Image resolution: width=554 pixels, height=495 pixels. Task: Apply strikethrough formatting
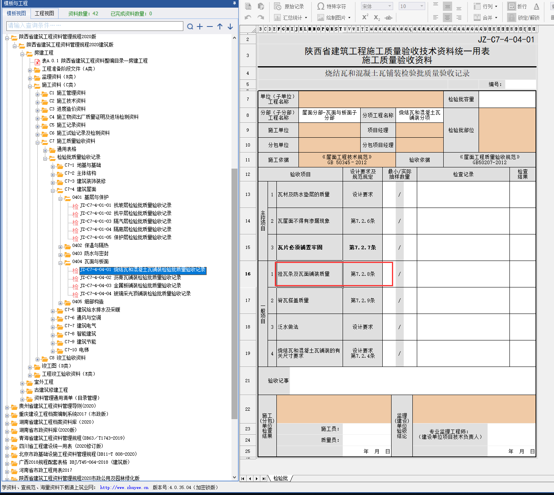click(388, 18)
